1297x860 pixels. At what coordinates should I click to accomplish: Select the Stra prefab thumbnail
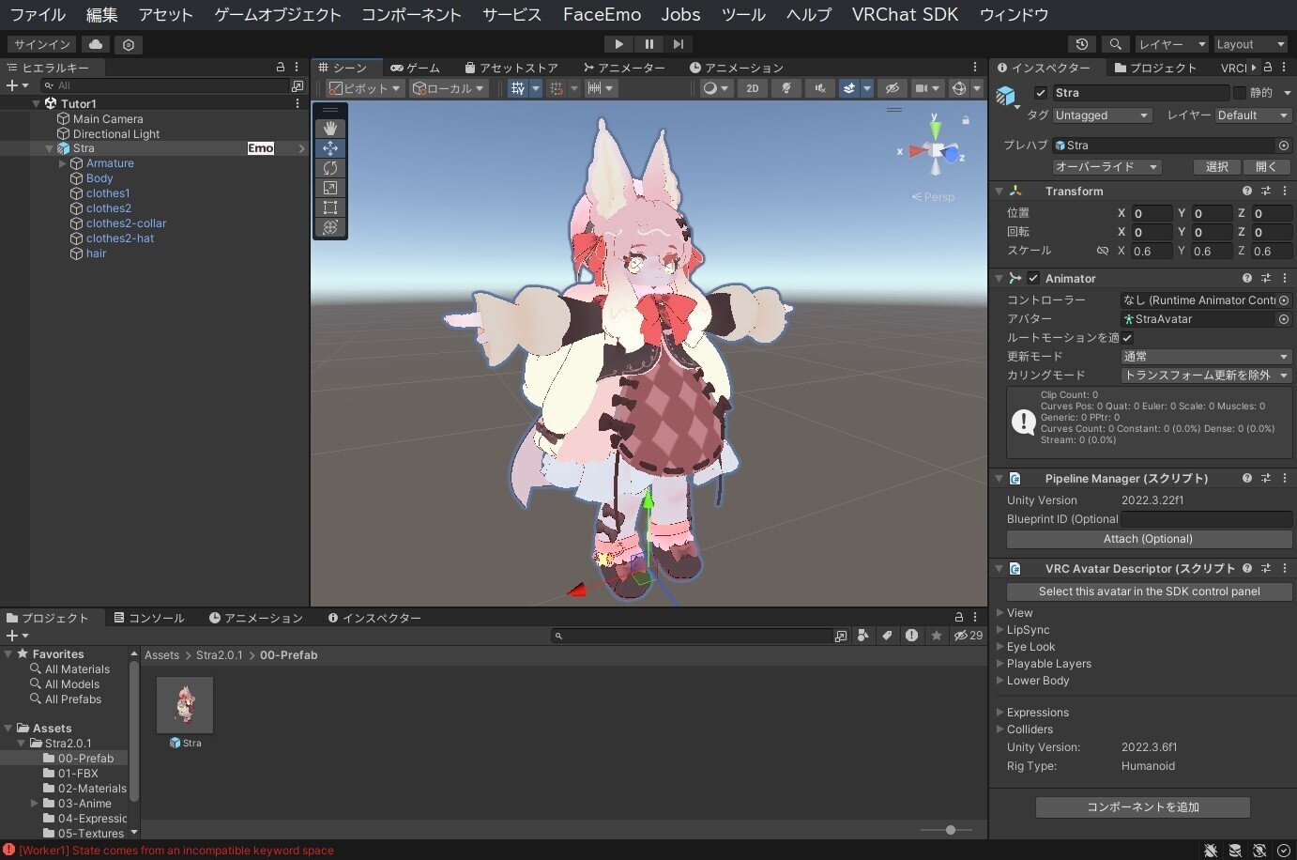coord(185,705)
